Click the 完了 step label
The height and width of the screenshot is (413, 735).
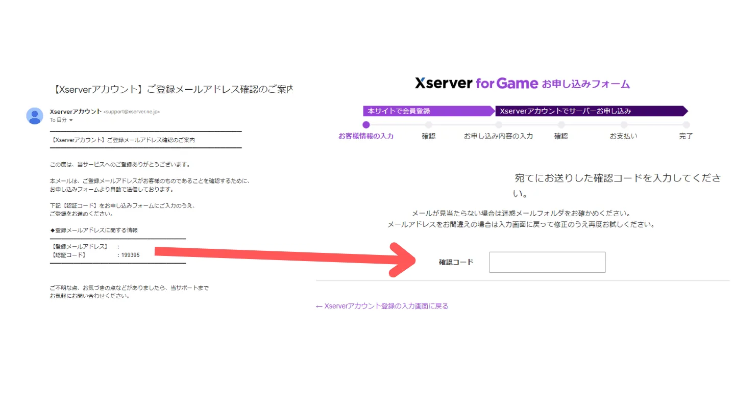click(686, 136)
